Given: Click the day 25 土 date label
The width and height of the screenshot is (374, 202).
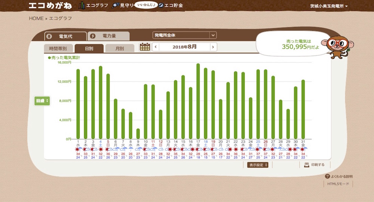Looking at the screenshot, I should (x=258, y=143).
